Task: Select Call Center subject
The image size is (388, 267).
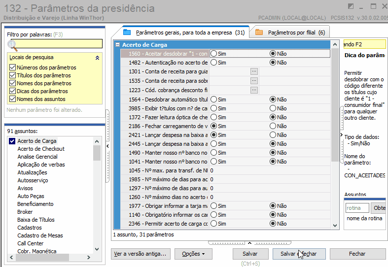Action: click(31, 243)
